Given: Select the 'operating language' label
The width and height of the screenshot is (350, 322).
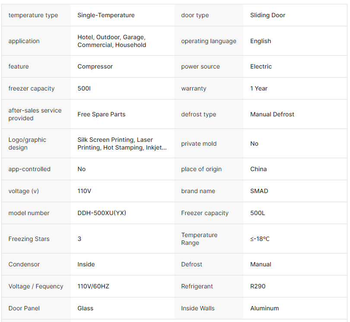Looking at the screenshot, I should (x=208, y=41).
